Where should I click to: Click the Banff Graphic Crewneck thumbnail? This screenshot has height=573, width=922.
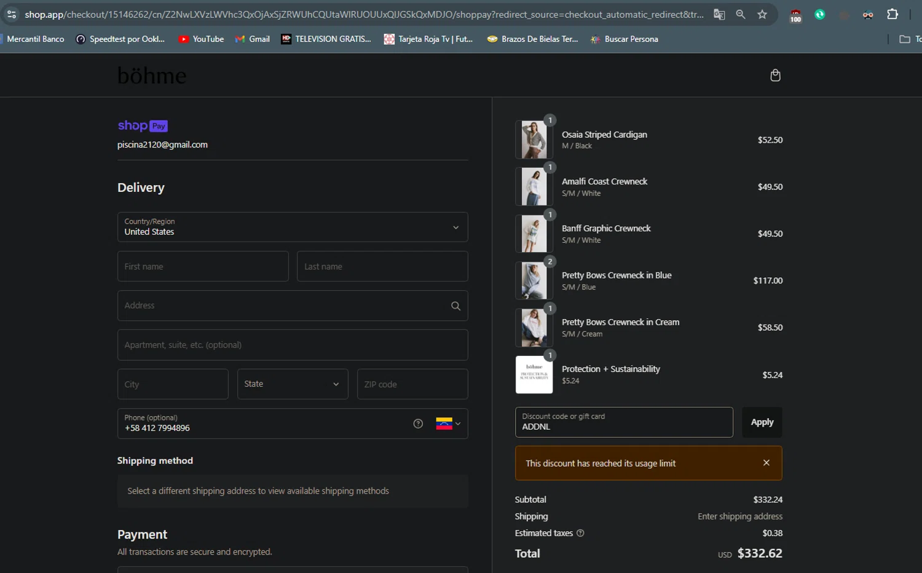[534, 234]
